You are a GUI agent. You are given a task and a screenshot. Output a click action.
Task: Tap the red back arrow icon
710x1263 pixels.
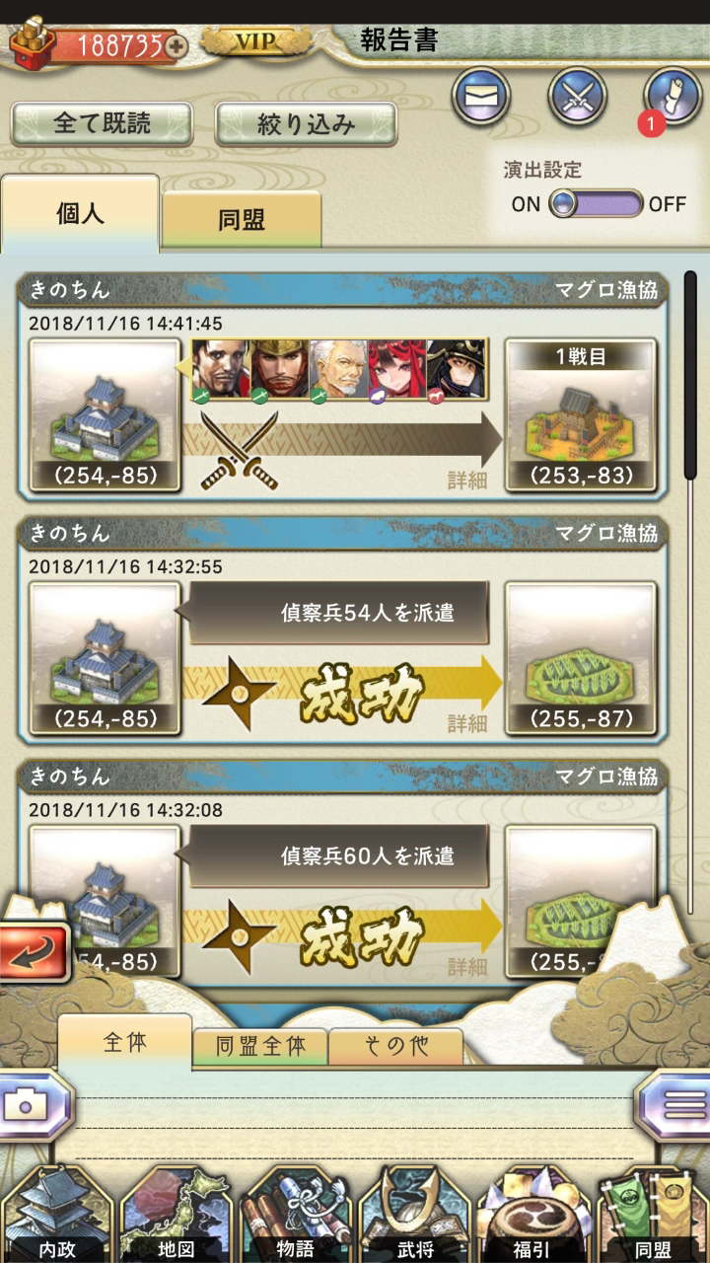tap(35, 952)
